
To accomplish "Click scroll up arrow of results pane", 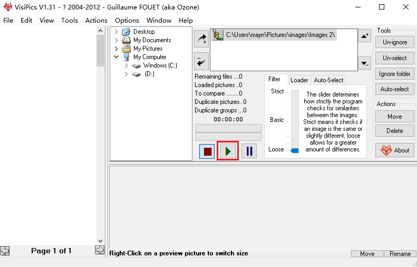I will [x=100, y=31].
